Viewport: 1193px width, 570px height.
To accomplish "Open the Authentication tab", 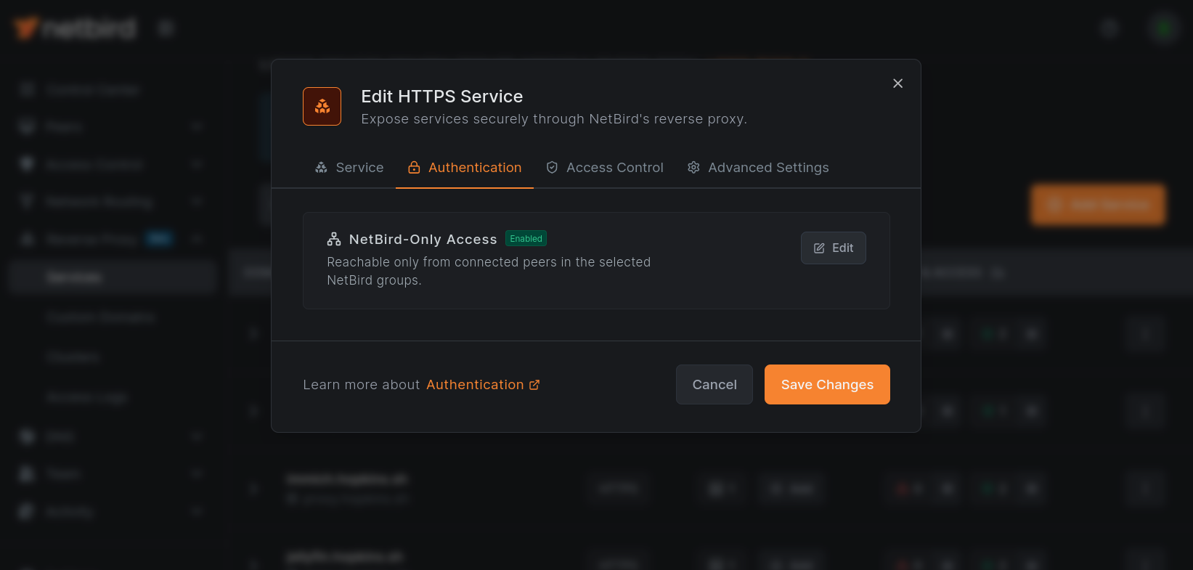I will pyautogui.click(x=465, y=168).
